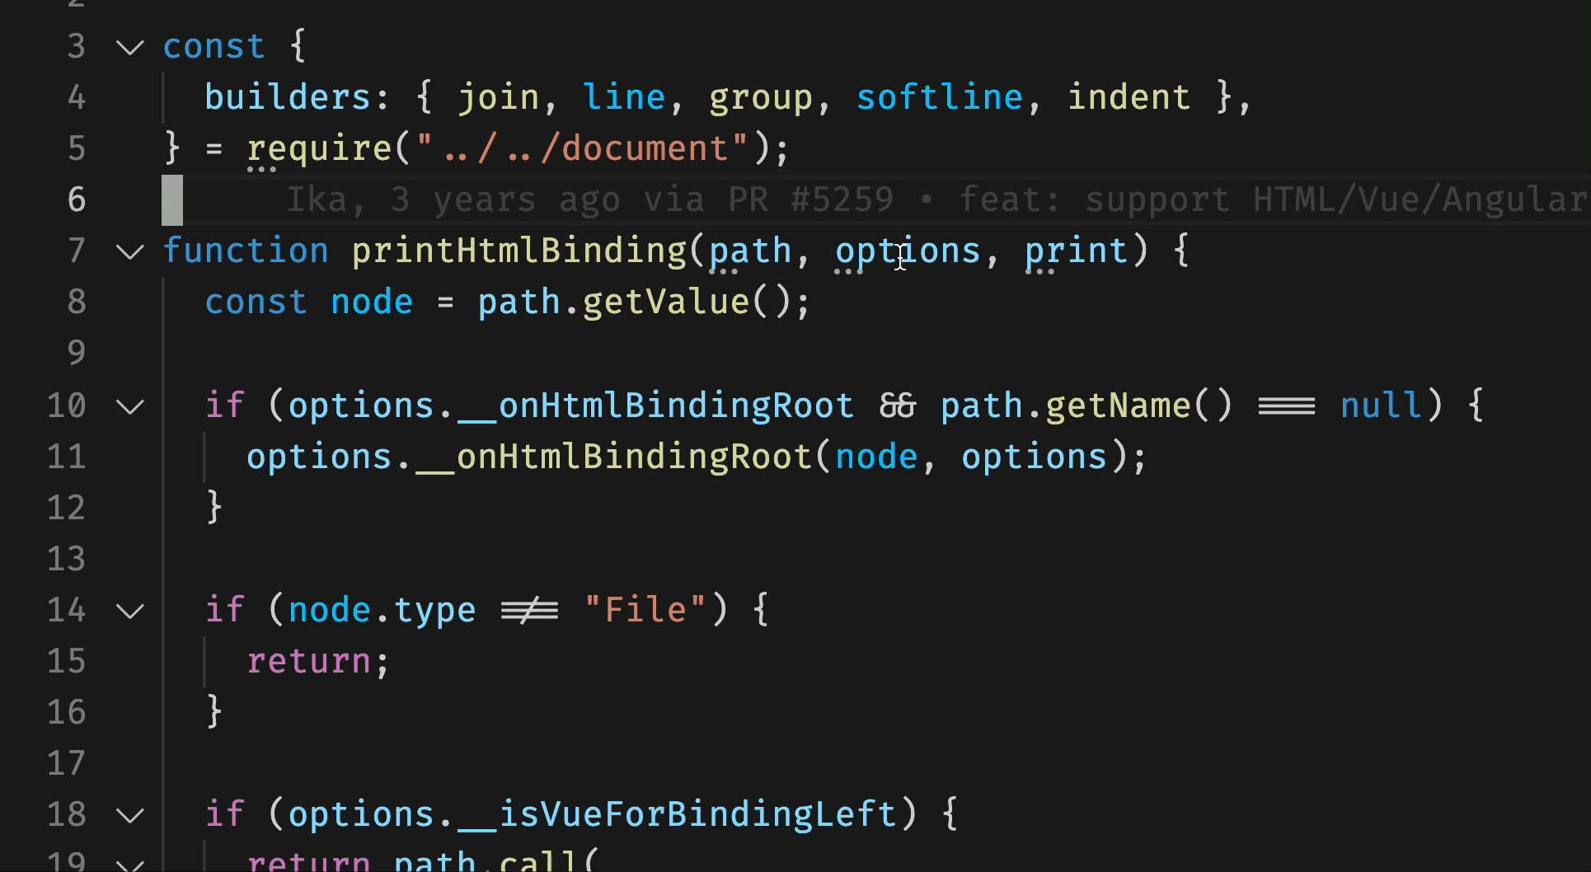
Task: Click the group identifier on line 4
Action: [x=761, y=98]
